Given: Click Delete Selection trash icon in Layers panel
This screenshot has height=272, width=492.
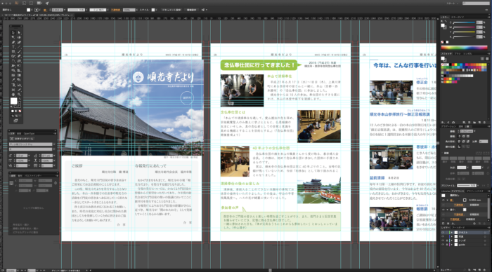Looking at the screenshot, I should coord(484,270).
